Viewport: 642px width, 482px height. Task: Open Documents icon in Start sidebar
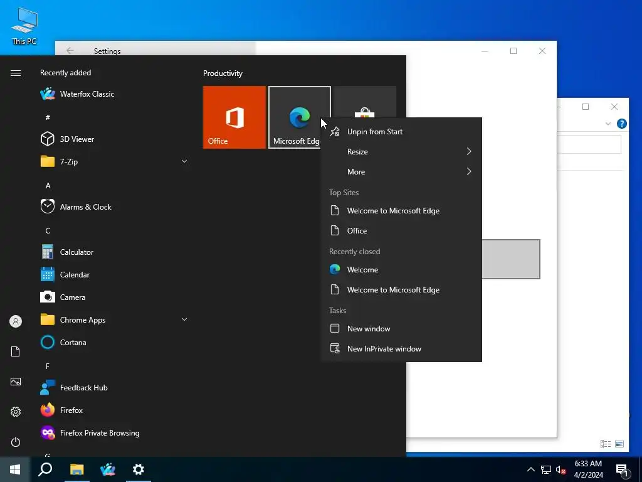(x=16, y=351)
